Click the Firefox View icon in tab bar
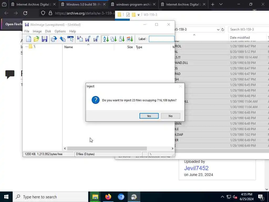This screenshot has height=202, width=269. coord(4,4)
